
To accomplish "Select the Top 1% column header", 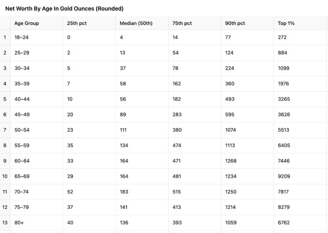I will (x=285, y=23).
